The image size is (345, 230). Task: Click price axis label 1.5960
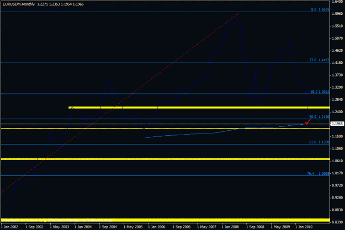pos(337,14)
